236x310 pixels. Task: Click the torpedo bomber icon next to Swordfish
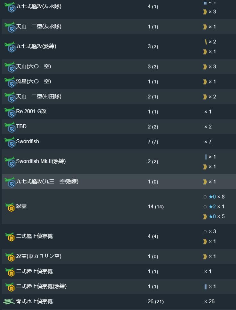10,142
